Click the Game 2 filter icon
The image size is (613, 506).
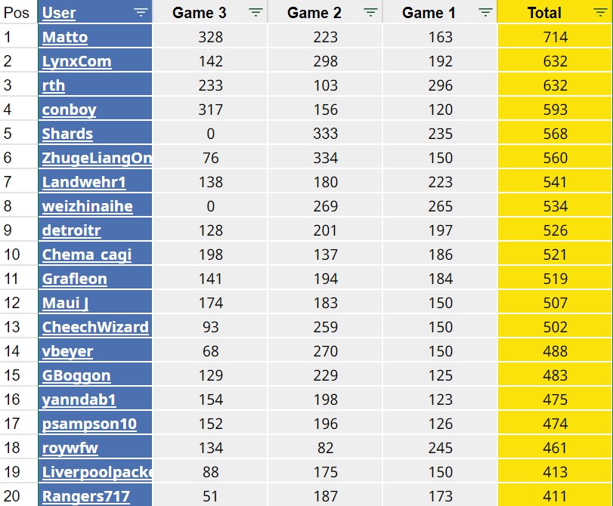370,12
